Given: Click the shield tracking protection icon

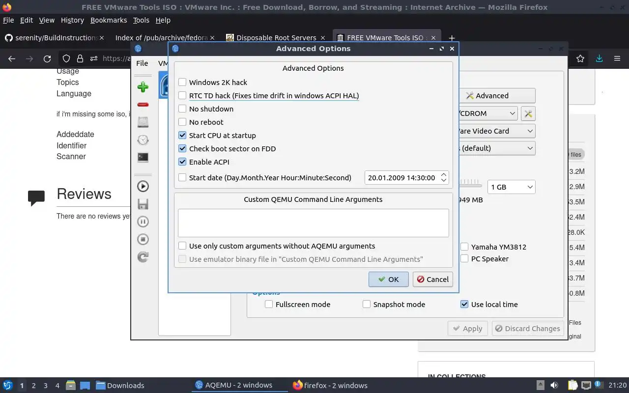Looking at the screenshot, I should [x=66, y=58].
